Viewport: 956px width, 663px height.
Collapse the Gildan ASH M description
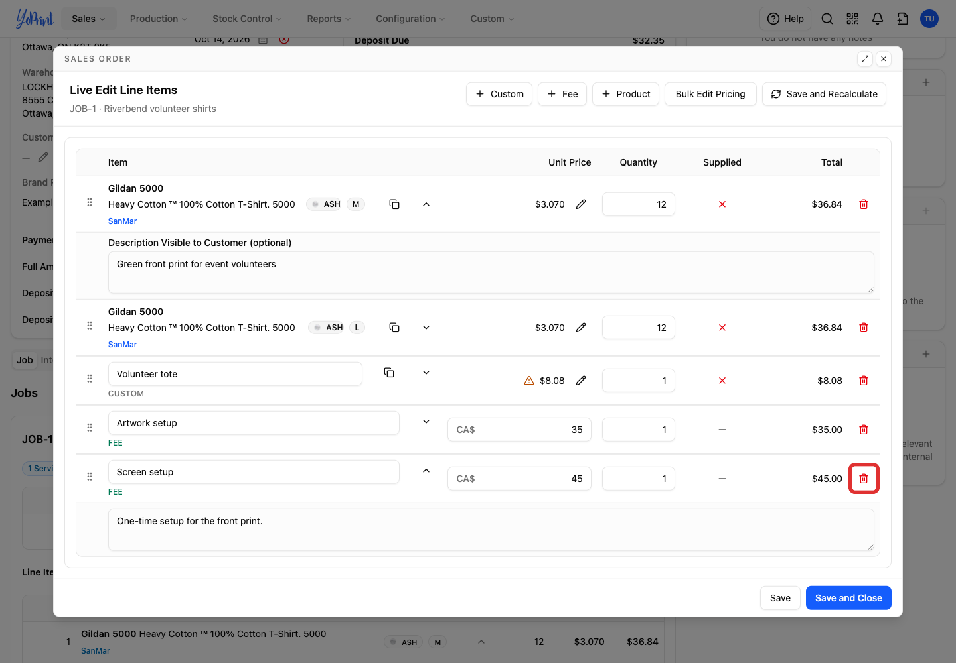tap(426, 204)
